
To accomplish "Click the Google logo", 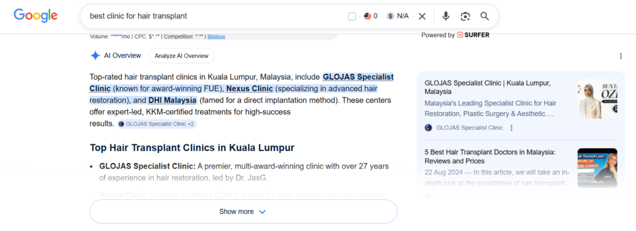I will 35,15.
